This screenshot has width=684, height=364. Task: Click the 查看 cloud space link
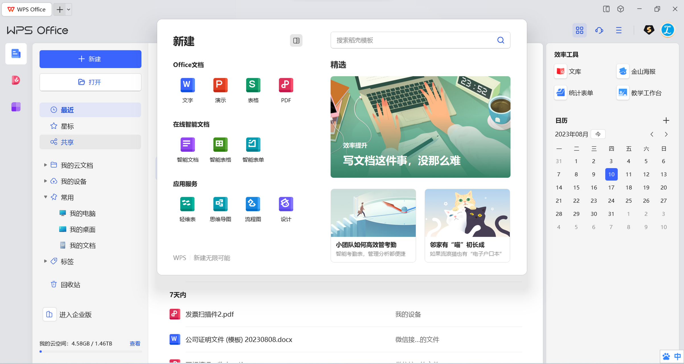click(x=135, y=343)
